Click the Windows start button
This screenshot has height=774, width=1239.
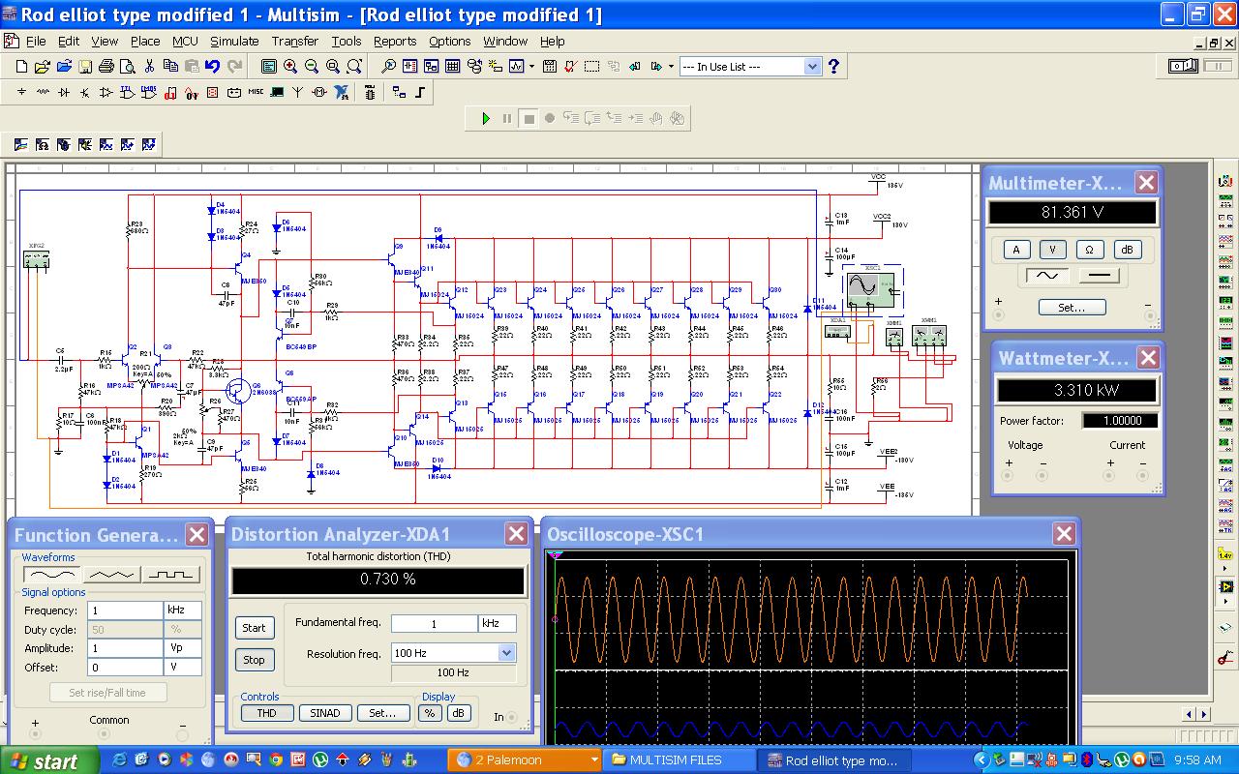click(48, 760)
